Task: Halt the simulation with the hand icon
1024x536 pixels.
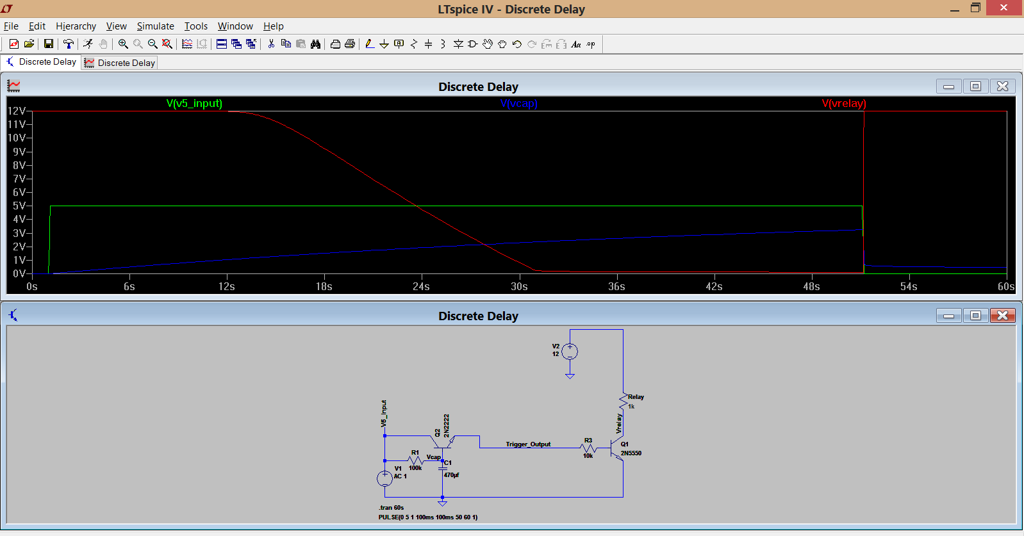Action: click(x=103, y=44)
